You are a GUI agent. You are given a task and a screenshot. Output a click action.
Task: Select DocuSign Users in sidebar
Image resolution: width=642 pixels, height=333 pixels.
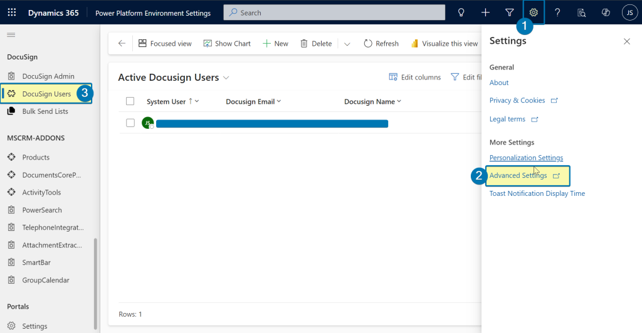pos(46,93)
